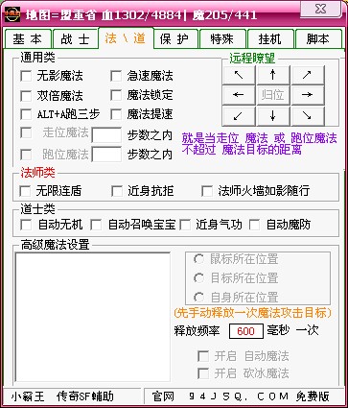
Task: Click the 小霸王 传奇SF辅助 status text
Action: tap(62, 396)
